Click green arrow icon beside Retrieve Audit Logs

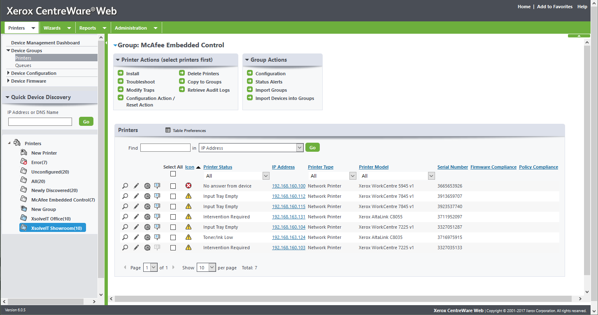pyautogui.click(x=182, y=90)
